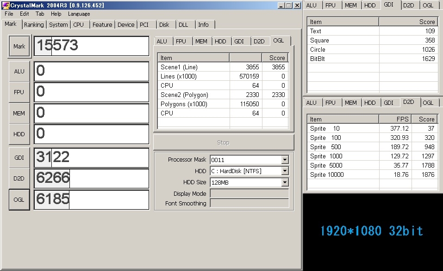Image resolution: width=443 pixels, height=271 pixels.
Task: Open the Language menu
Action: [79, 14]
